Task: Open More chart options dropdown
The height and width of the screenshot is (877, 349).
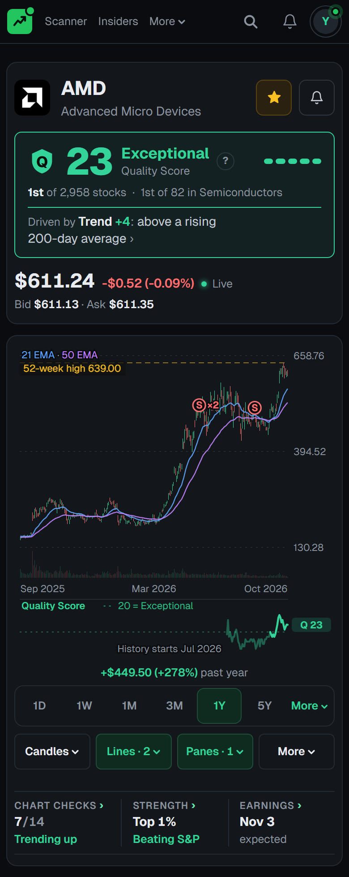Action: (297, 752)
